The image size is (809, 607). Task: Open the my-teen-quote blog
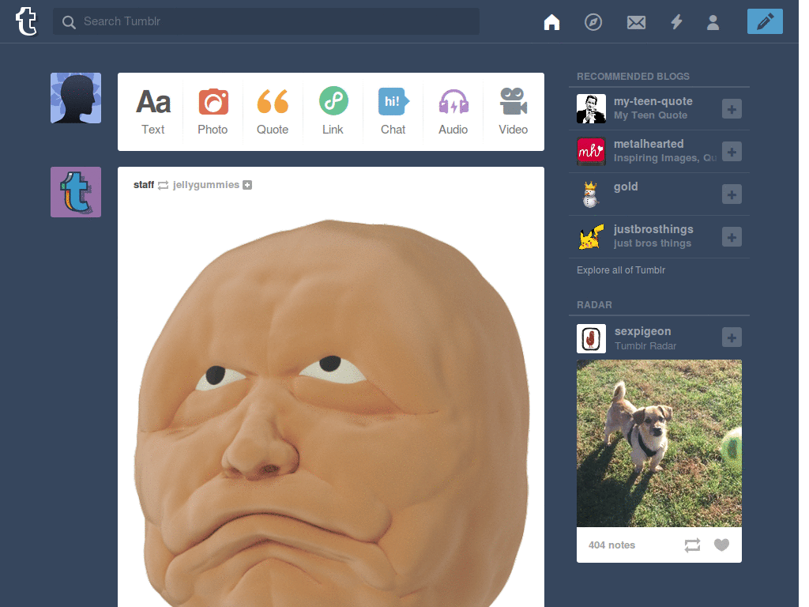[x=653, y=101]
